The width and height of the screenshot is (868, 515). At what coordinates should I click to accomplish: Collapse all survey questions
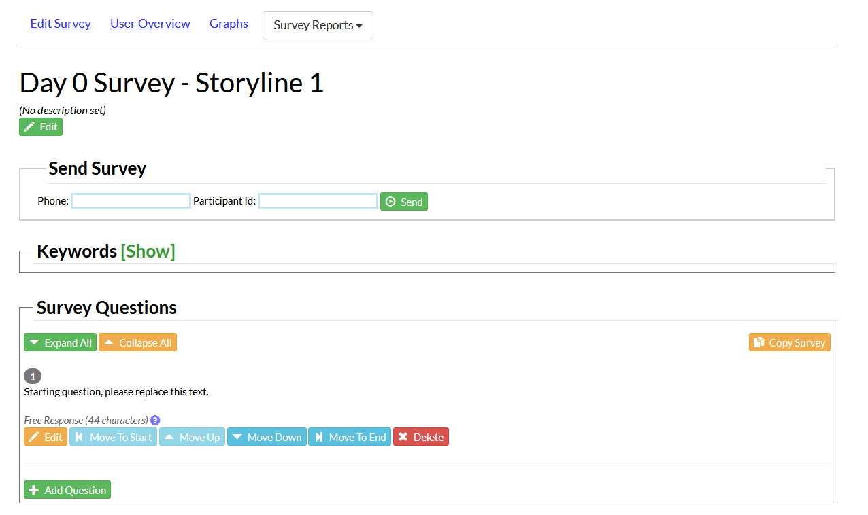137,342
